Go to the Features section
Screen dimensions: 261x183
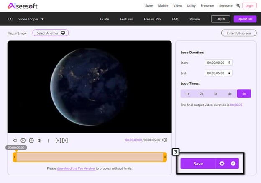[126, 19]
